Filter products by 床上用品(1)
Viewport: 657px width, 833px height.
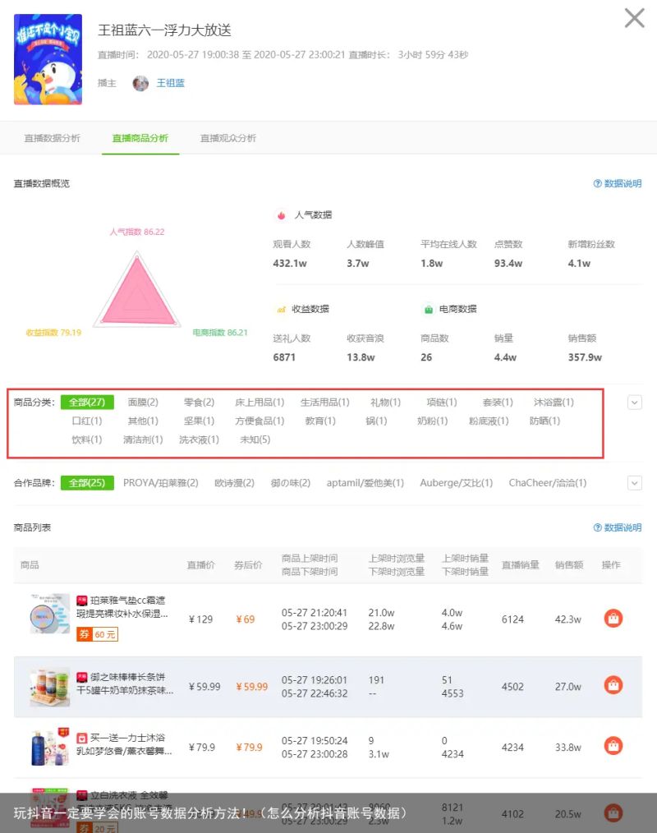point(260,403)
